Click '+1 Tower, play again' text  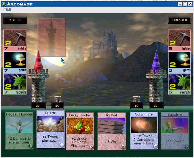coord(50,139)
